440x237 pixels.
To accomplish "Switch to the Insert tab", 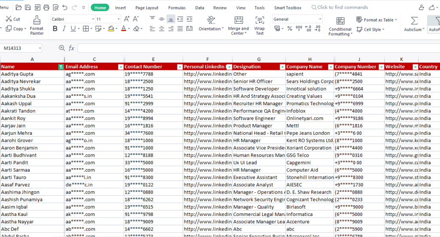I will (x=120, y=8).
